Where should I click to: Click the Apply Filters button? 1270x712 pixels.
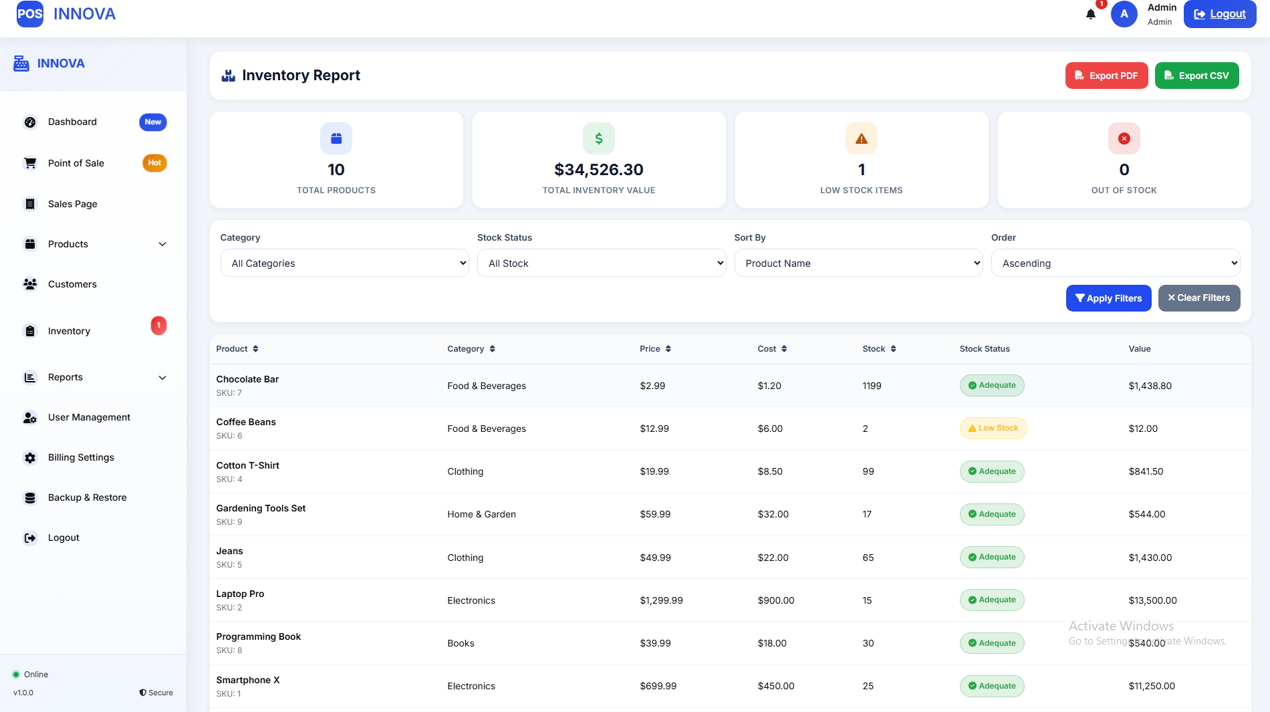pos(1108,298)
